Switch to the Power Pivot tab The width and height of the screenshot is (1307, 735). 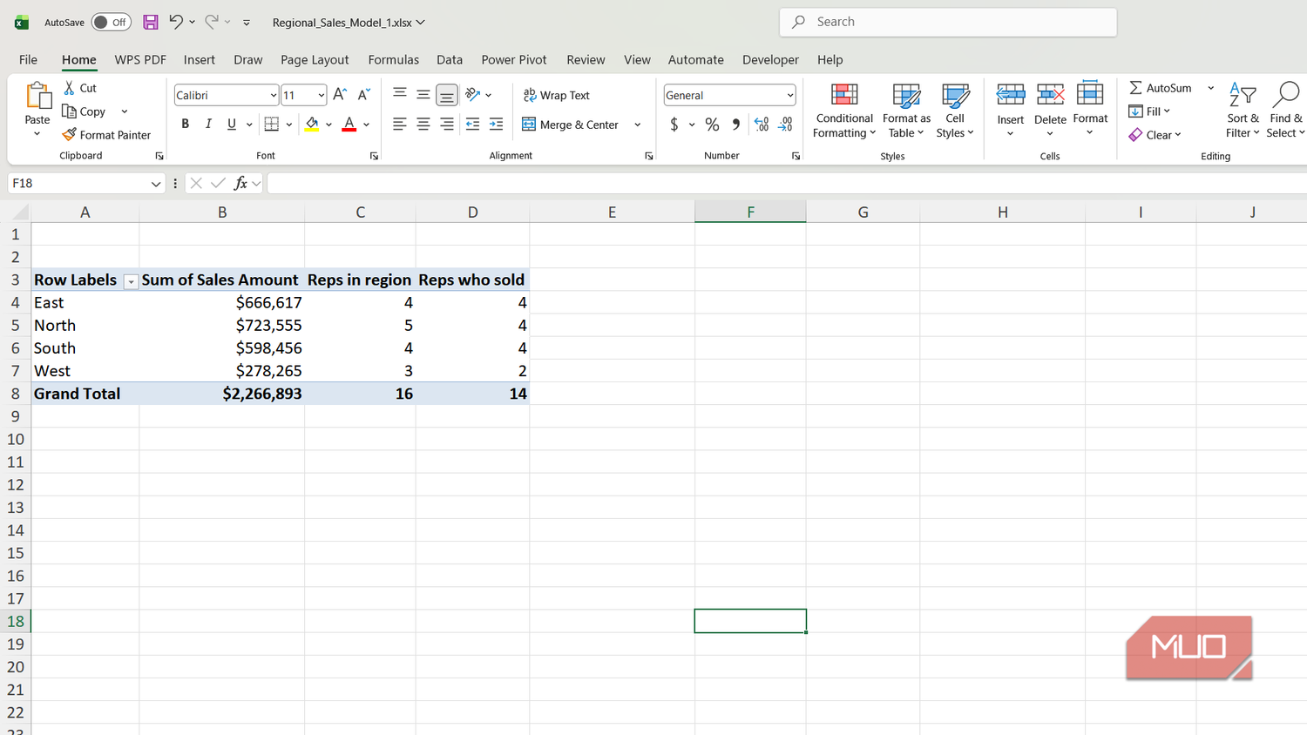(514, 59)
